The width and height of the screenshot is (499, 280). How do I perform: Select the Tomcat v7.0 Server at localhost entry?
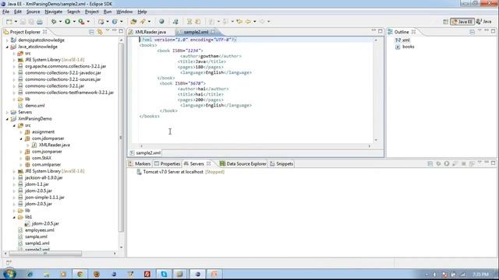point(180,172)
